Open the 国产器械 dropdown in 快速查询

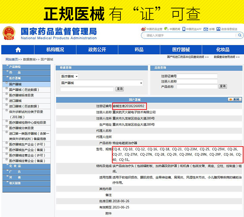[101, 83]
